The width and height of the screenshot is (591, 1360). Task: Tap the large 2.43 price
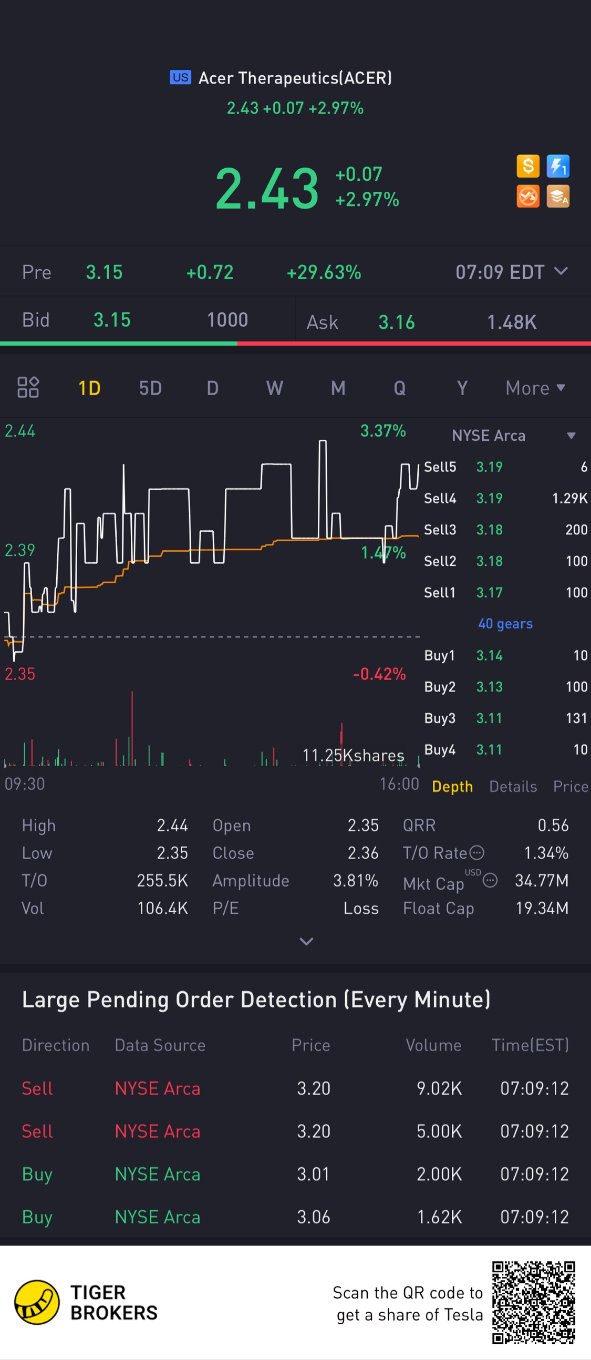(267, 188)
